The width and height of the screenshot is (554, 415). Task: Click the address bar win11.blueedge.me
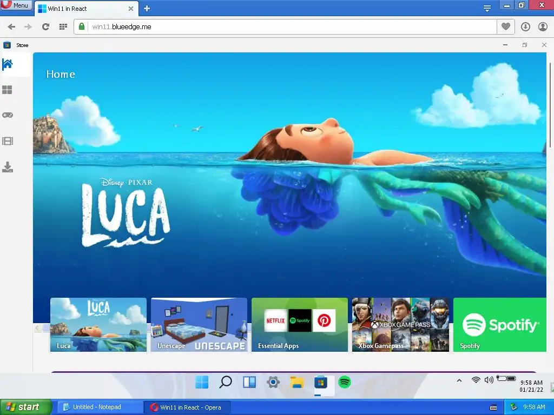point(286,27)
